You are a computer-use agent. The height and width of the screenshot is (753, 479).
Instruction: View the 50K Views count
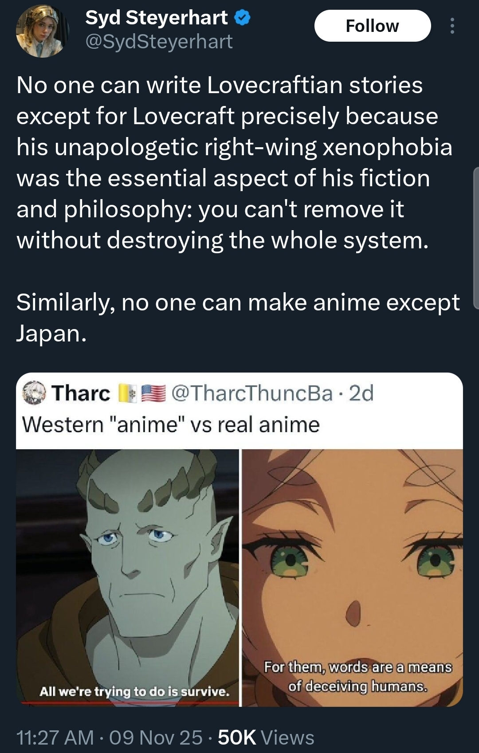click(266, 737)
